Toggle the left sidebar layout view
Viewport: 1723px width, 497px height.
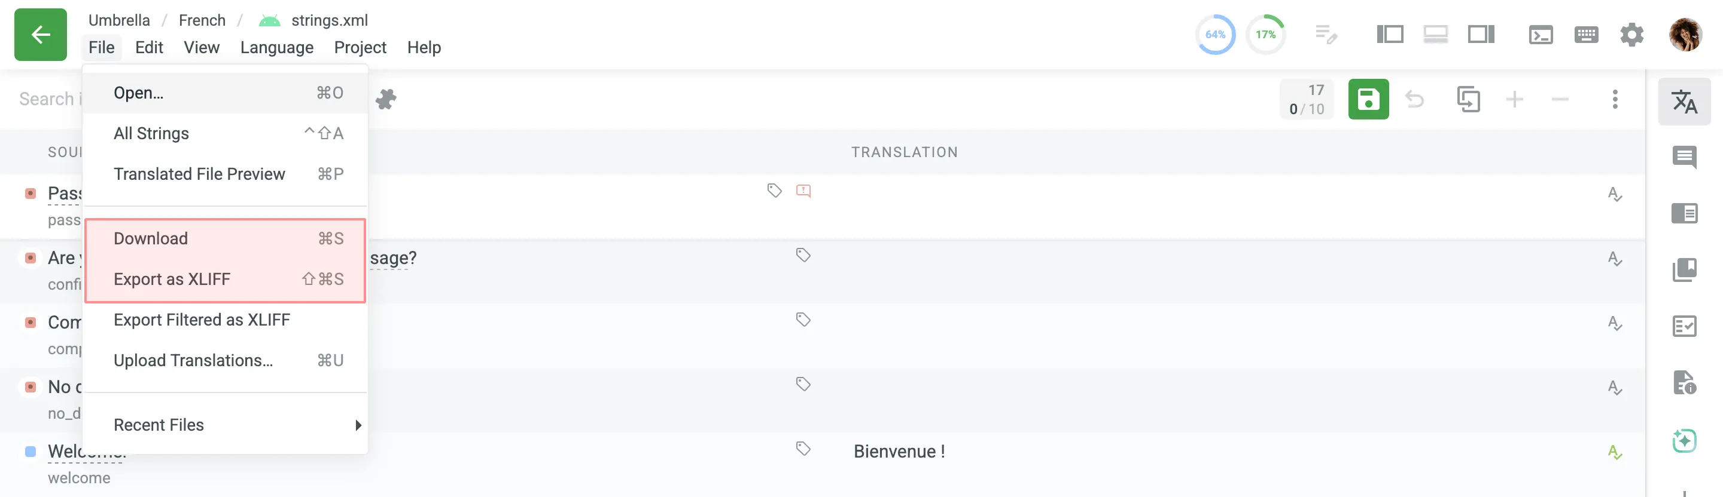tap(1389, 35)
